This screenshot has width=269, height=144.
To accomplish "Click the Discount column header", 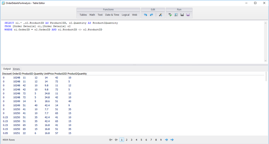I will [x=7, y=74].
